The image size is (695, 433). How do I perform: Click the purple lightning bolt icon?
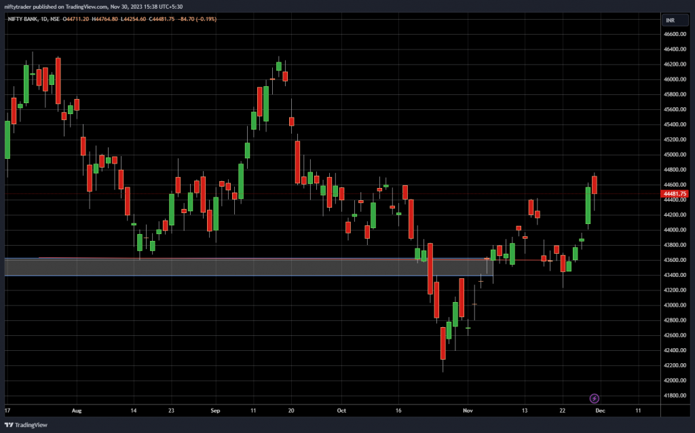click(595, 398)
